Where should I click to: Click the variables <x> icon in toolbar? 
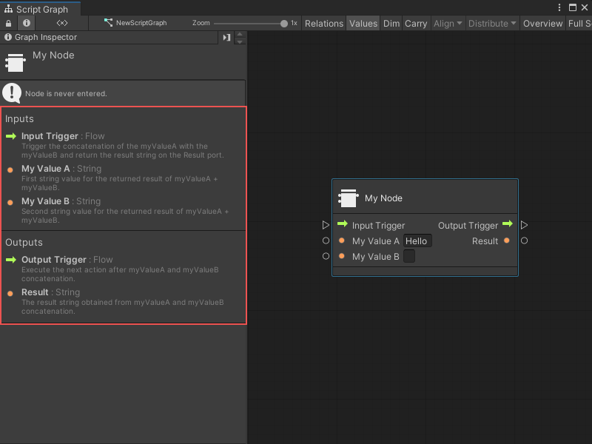point(62,23)
